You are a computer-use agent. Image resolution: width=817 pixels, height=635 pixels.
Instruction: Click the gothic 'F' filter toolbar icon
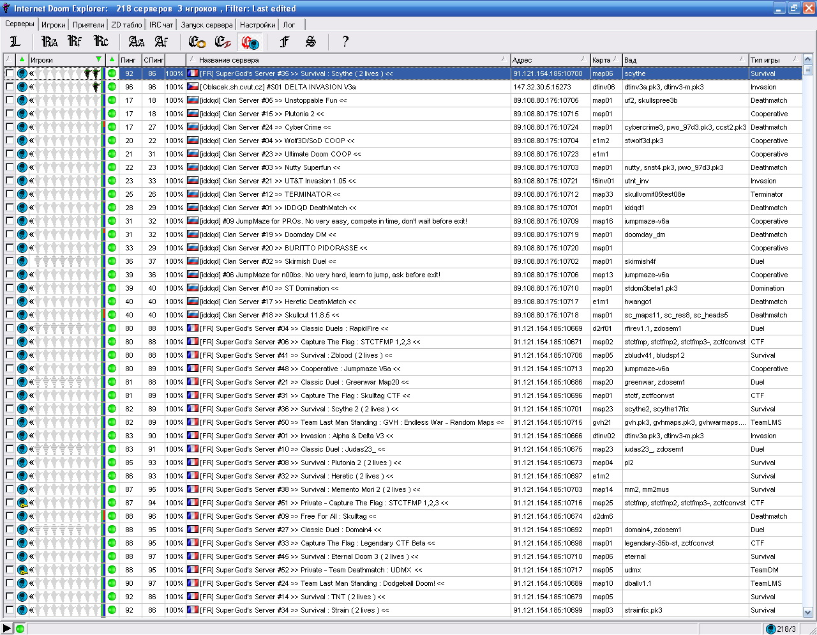pos(285,42)
